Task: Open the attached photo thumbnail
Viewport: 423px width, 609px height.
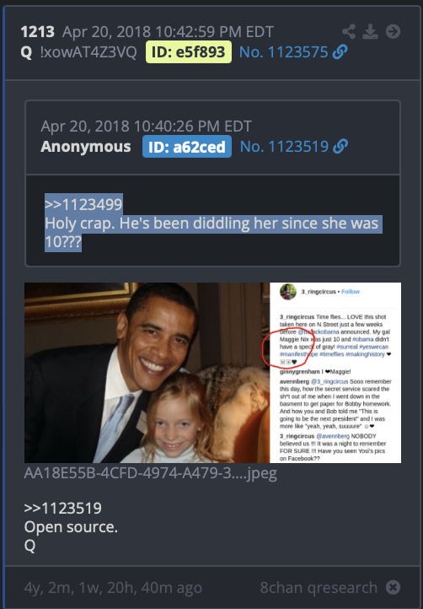Action: coord(212,373)
